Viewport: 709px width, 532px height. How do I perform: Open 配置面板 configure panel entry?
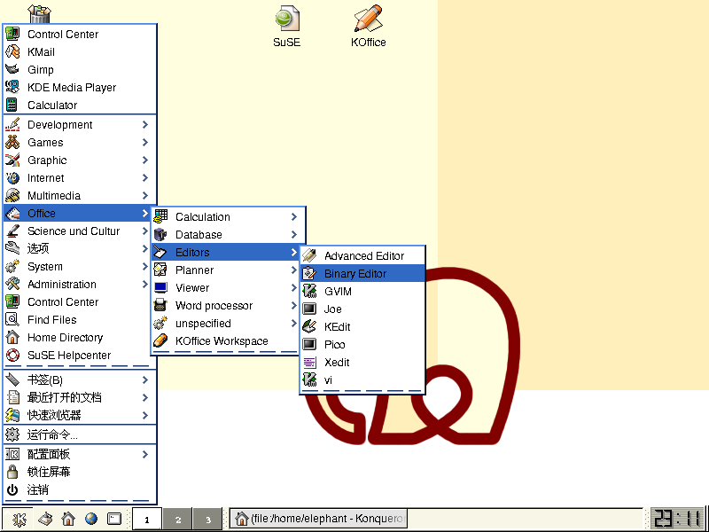80,454
